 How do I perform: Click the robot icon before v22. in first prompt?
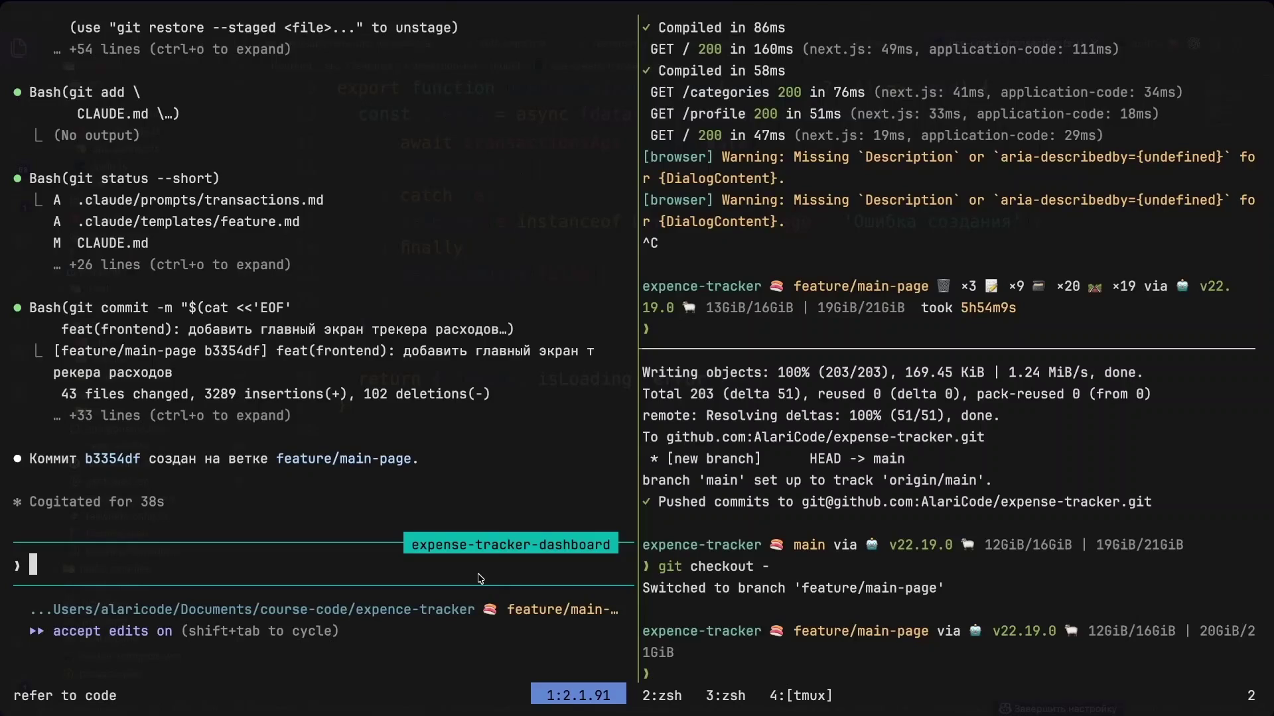coord(1182,286)
